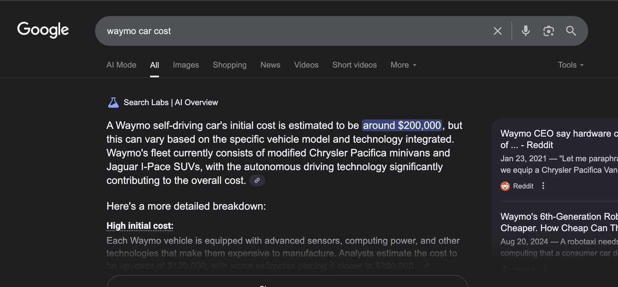
Task: Select the All results tab
Action: [154, 65]
